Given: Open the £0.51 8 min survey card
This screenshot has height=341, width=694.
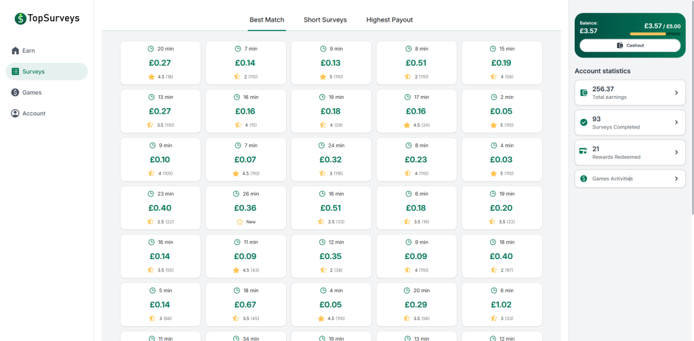Looking at the screenshot, I should [417, 63].
